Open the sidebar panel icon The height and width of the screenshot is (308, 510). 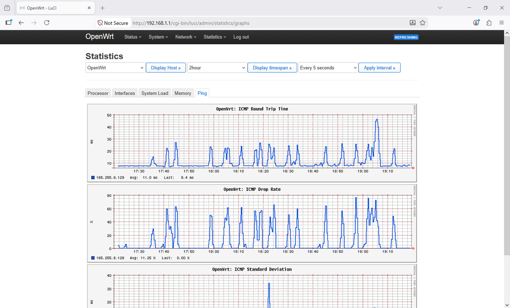tap(8, 23)
